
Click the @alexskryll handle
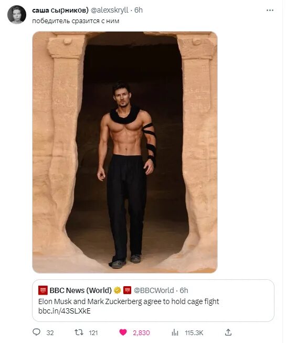point(109,10)
